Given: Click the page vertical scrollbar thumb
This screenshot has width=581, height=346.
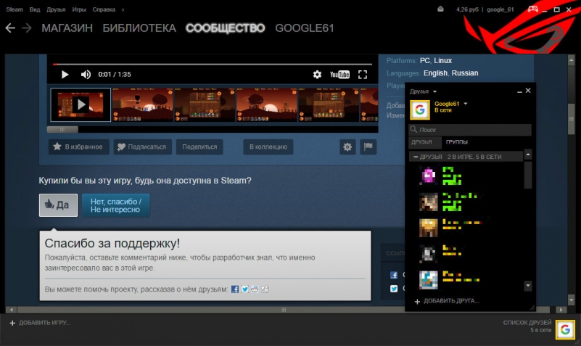Looking at the screenshot, I should [x=572, y=119].
